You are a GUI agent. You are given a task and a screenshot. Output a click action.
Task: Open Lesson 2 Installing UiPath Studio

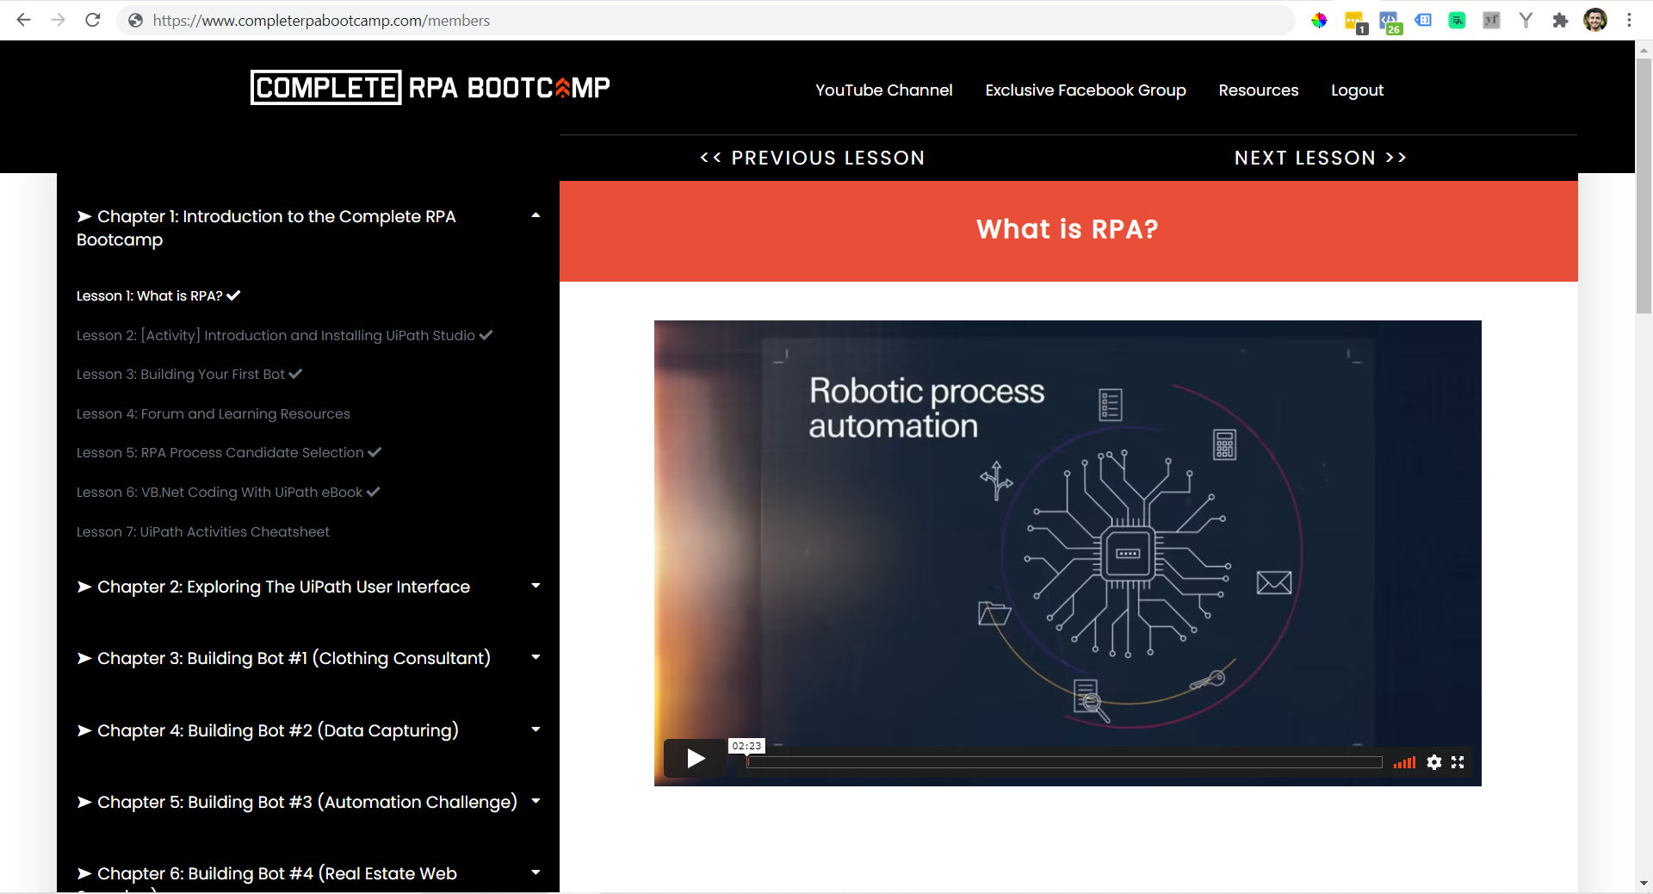point(284,335)
